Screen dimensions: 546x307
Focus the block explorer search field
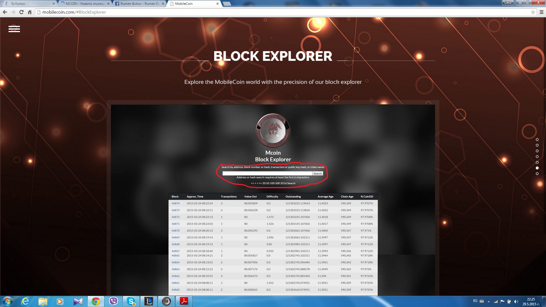click(267, 173)
